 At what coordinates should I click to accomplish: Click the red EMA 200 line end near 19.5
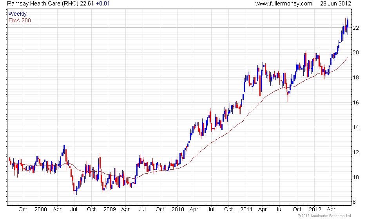[x=347, y=58]
